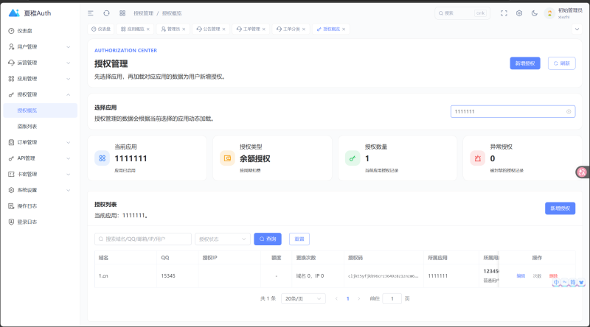
Task: Focus the 前往 page jump input
Action: click(x=392, y=299)
